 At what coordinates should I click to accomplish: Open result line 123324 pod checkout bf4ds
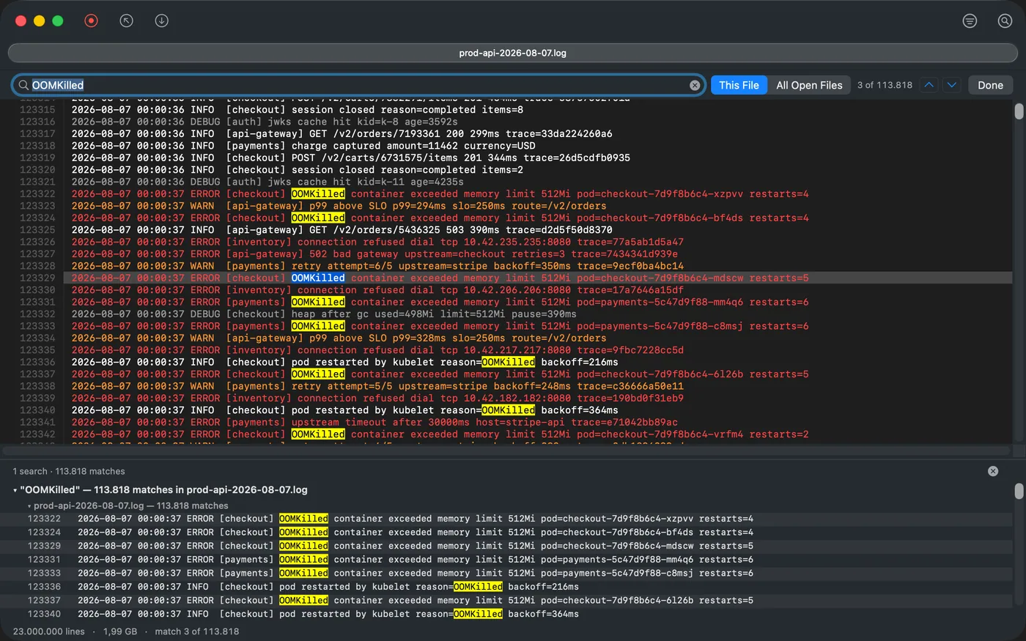pos(506,533)
